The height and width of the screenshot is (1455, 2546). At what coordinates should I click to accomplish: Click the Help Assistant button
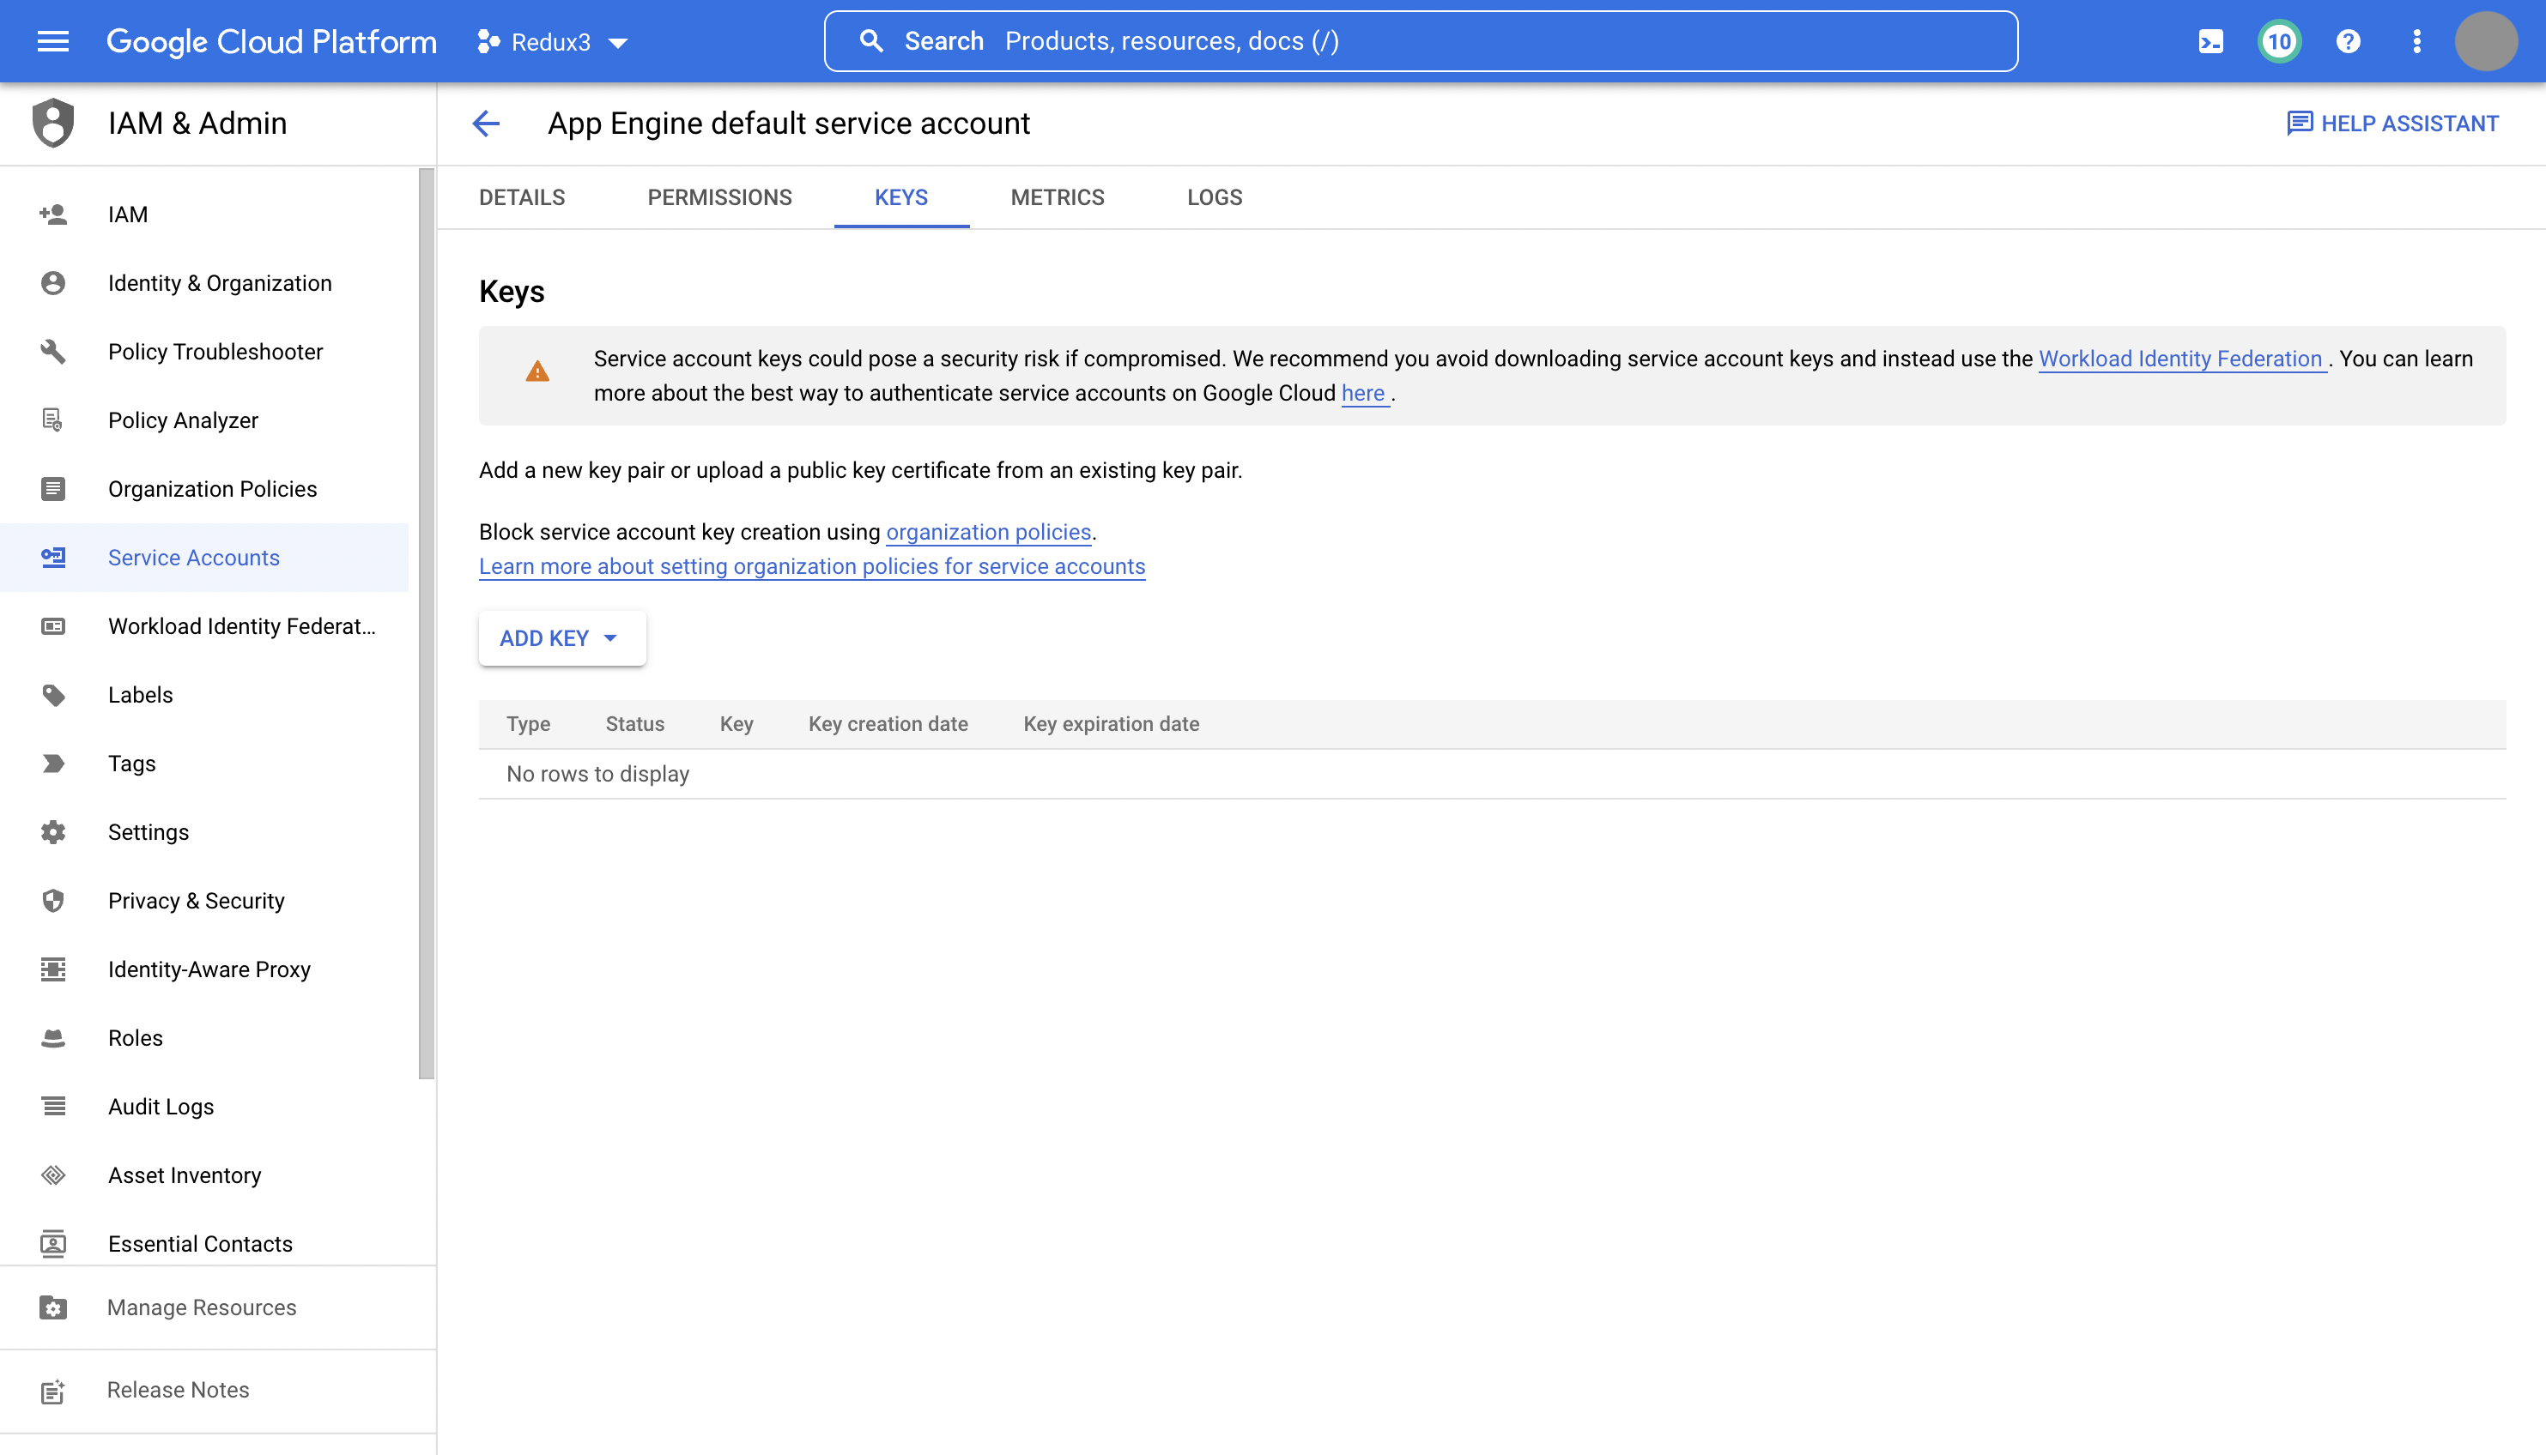(x=2396, y=123)
